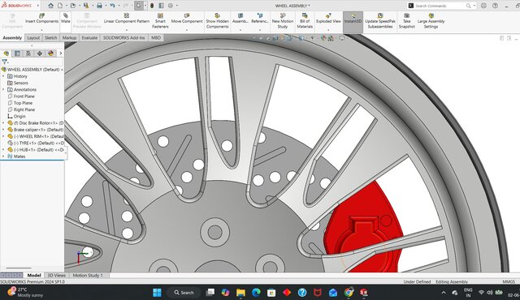Viewport: 520px width, 300px height.
Task: Open the FeatureManager design tree tab
Action: click(x=6, y=54)
